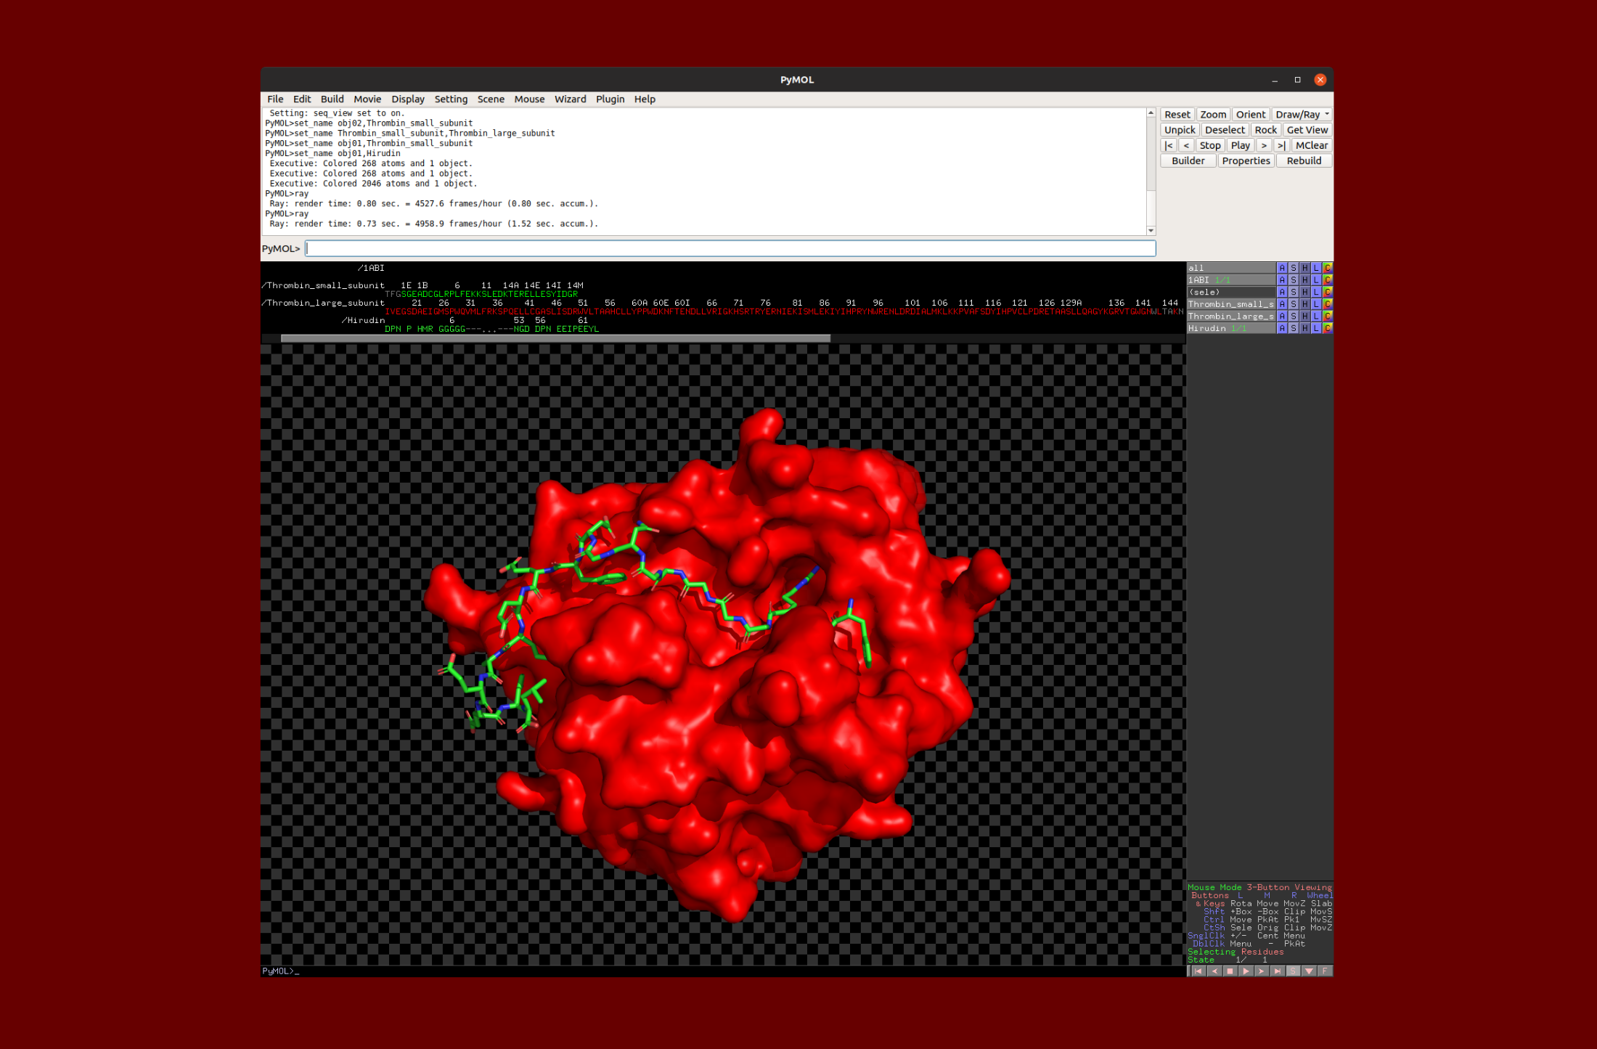Viewport: 1597px width, 1049px height.
Task: Open Show menu (S) for all
Action: coord(1294,268)
